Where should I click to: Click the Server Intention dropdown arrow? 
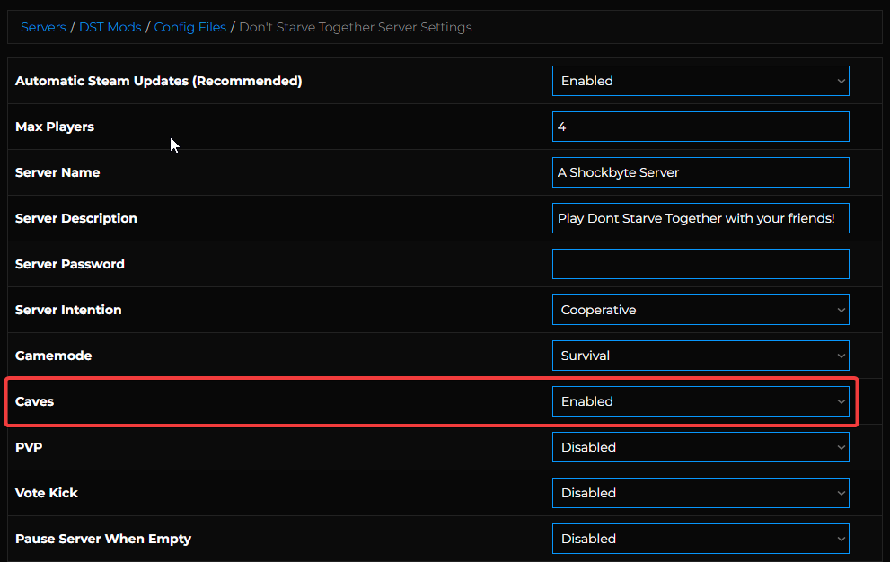[x=841, y=310]
